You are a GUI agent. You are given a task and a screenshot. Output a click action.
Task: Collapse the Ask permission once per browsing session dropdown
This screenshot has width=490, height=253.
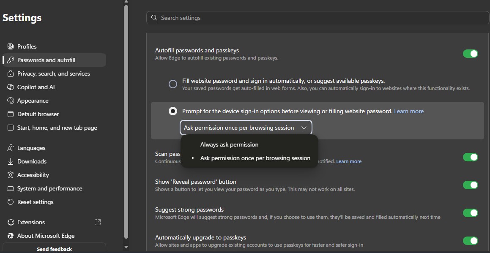coord(246,128)
